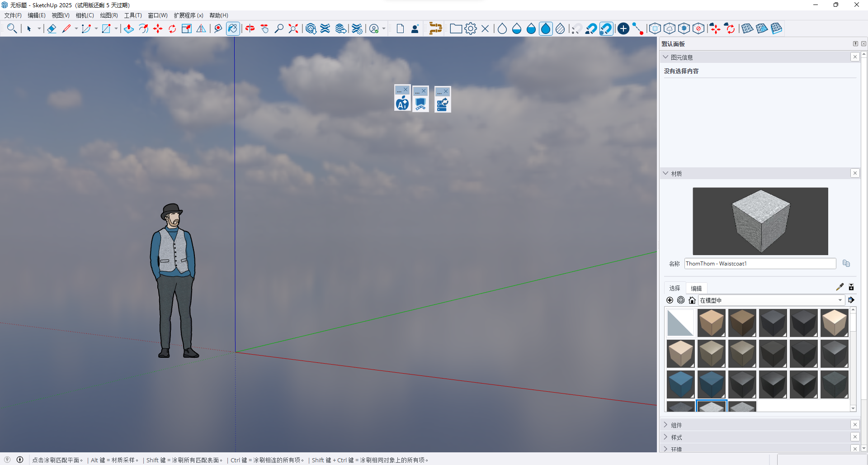The image size is (868, 465).
Task: Click the create material plus icon
Action: tap(670, 300)
